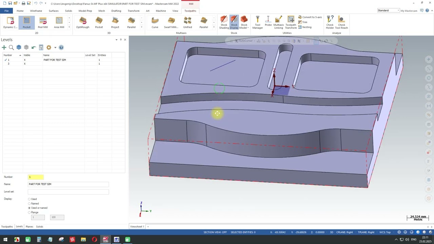Open the Transform ribbon tab
Viewport: 434px width, 244px height.
[134, 11]
